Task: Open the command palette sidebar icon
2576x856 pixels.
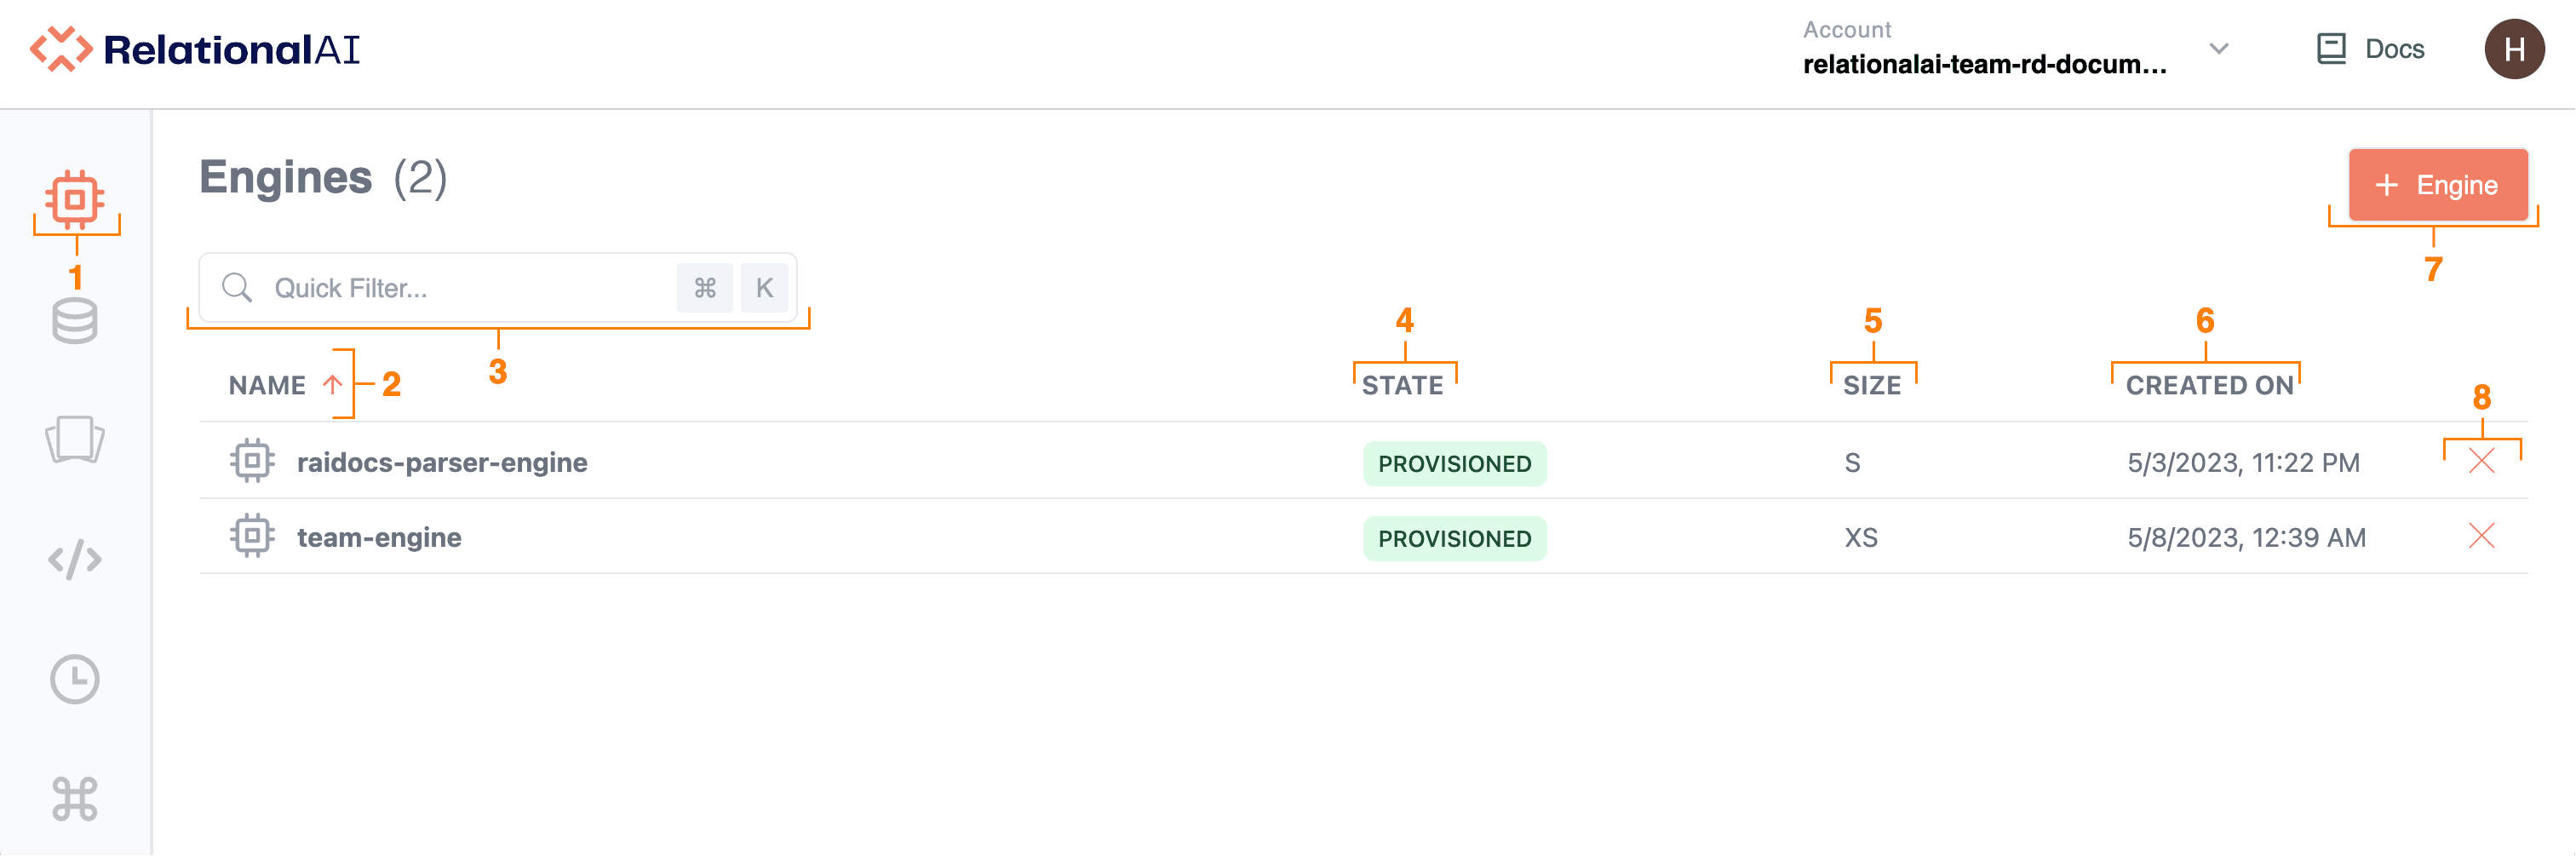Action: pos(75,799)
